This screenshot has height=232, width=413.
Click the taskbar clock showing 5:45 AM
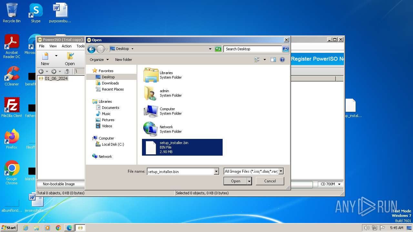tap(397, 228)
